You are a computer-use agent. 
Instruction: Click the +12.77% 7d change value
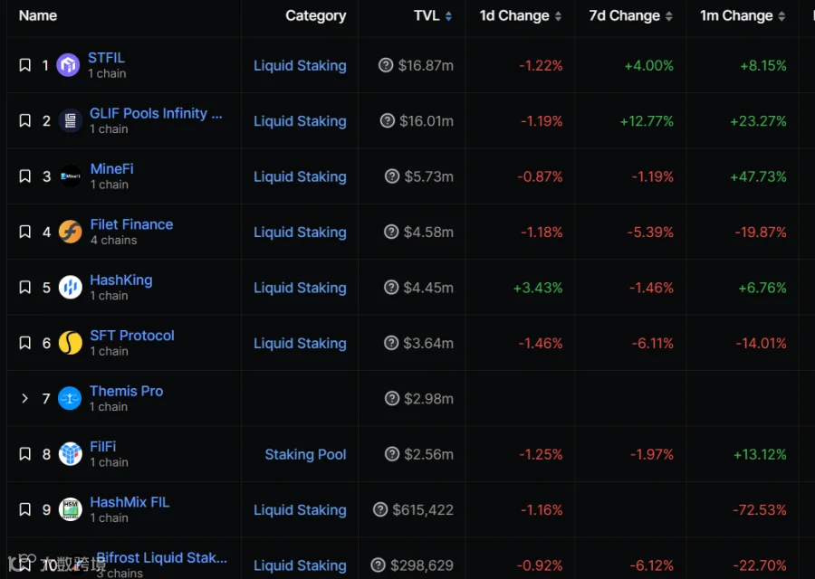click(x=647, y=121)
